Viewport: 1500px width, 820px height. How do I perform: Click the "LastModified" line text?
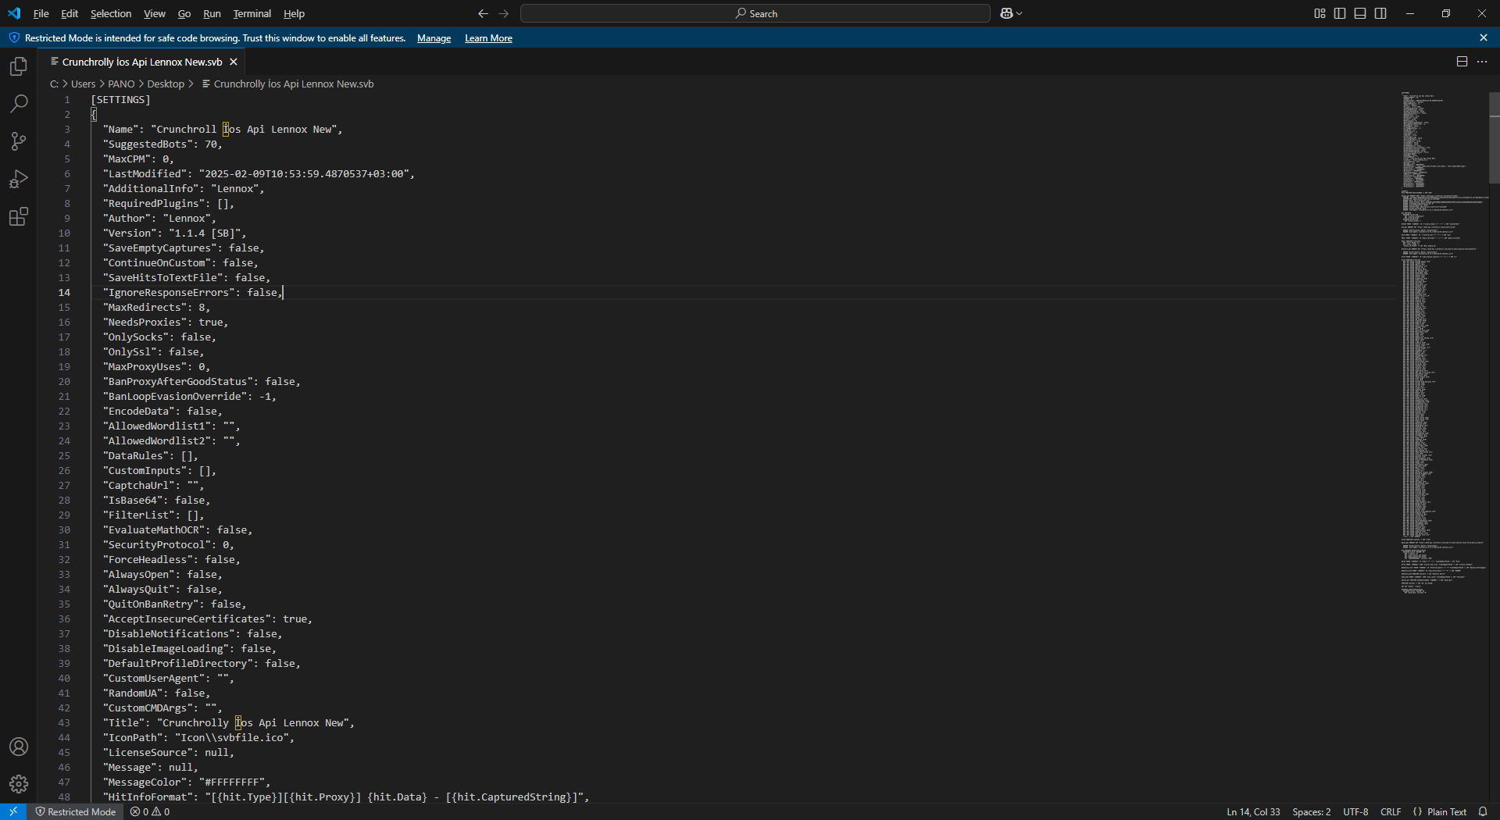point(259,174)
